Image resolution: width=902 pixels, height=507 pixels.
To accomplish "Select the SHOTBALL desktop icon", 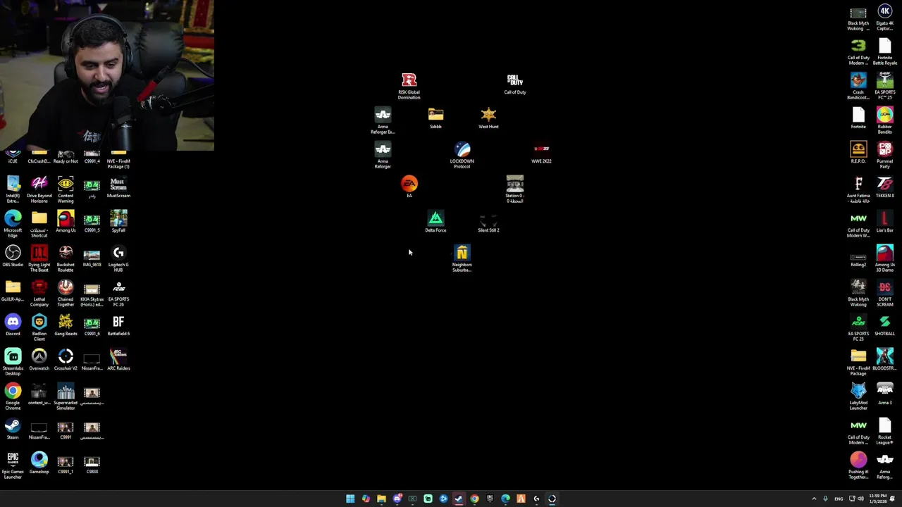I will click(x=884, y=325).
